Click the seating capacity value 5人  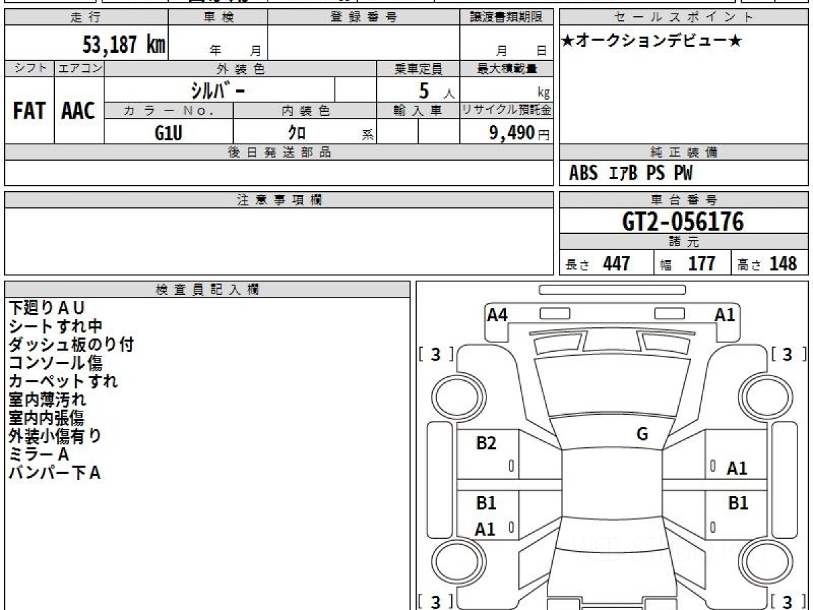[x=437, y=91]
